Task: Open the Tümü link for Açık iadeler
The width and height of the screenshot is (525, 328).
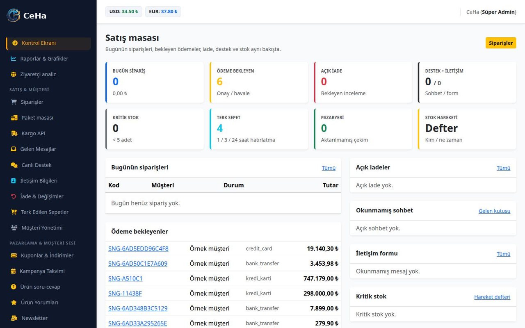Action: pos(504,168)
